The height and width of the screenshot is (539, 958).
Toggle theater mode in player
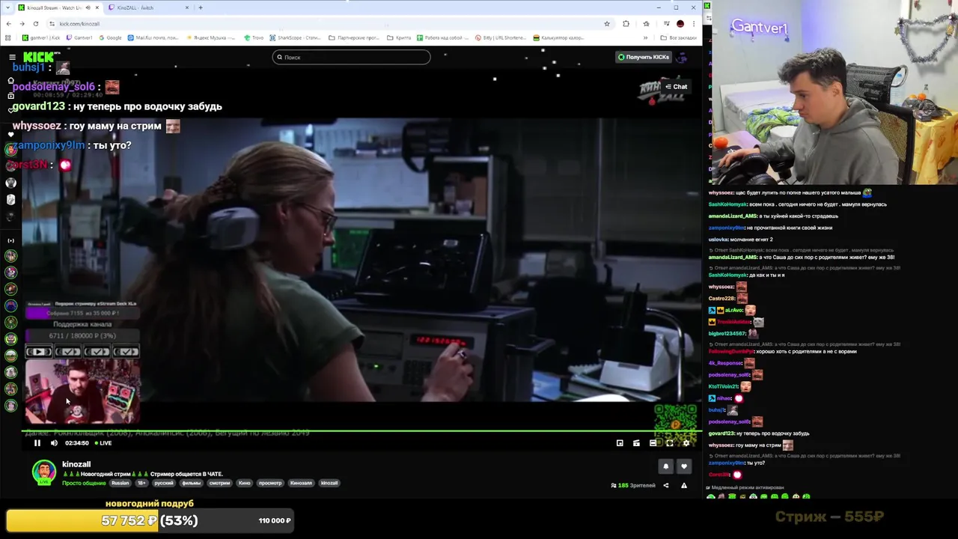point(653,443)
